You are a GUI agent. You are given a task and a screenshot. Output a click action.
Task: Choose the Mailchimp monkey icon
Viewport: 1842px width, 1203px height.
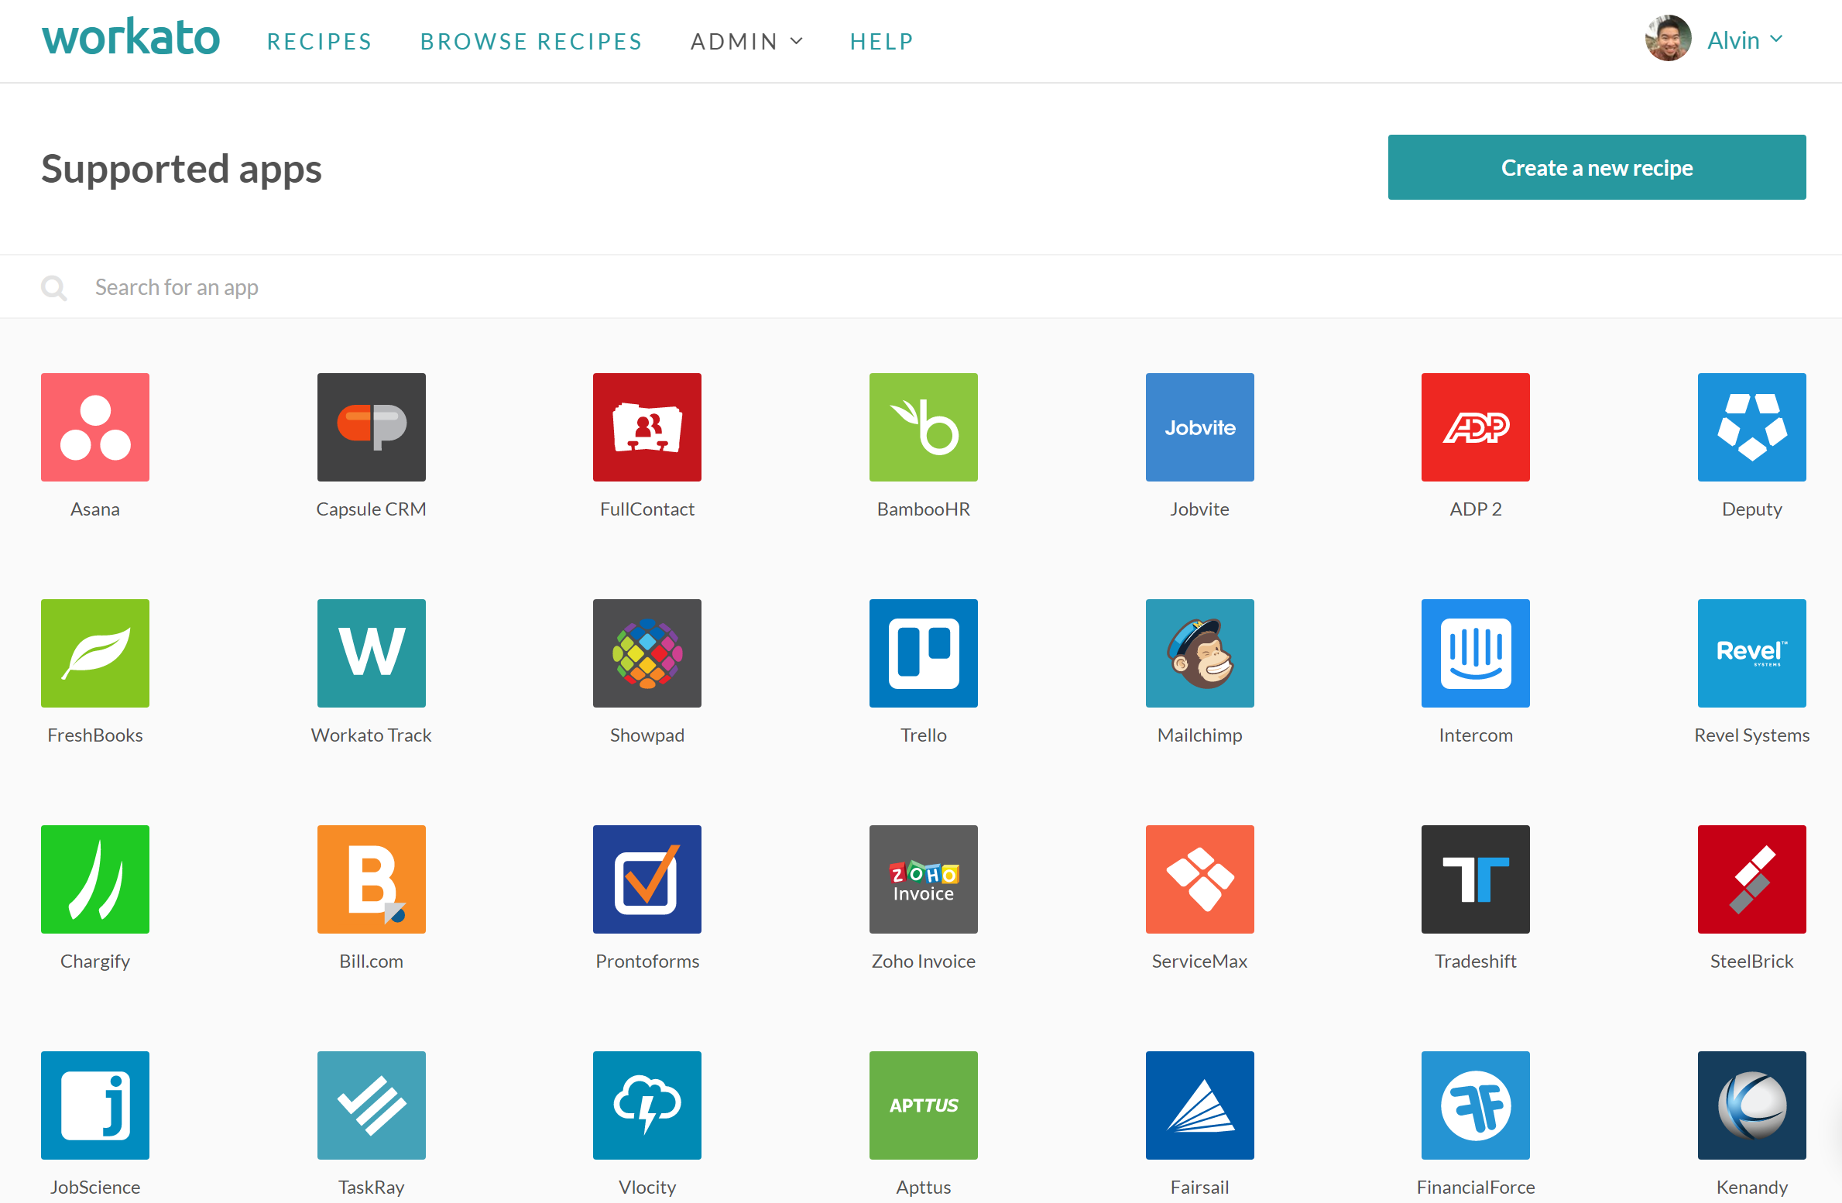pyautogui.click(x=1200, y=653)
